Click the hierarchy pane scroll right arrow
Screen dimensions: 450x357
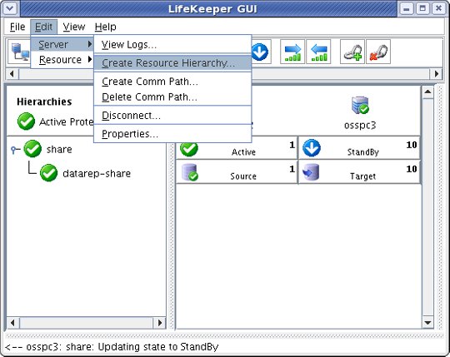[x=160, y=323]
